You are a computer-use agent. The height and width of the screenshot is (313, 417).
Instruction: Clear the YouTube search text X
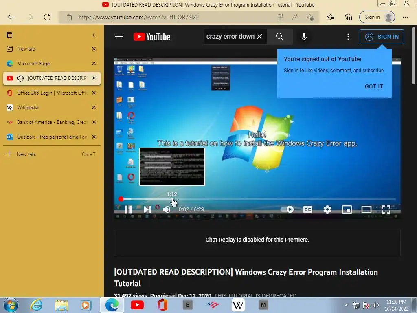(259, 37)
